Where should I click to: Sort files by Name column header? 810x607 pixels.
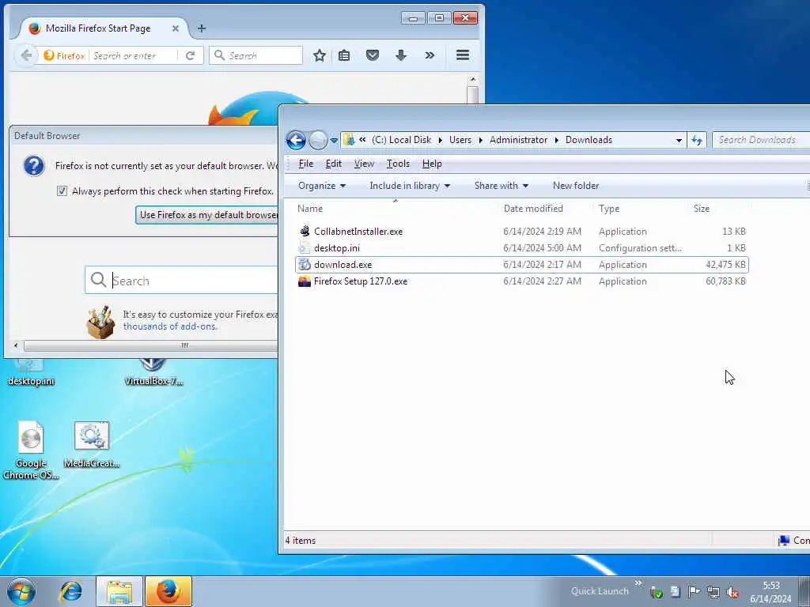396,209
